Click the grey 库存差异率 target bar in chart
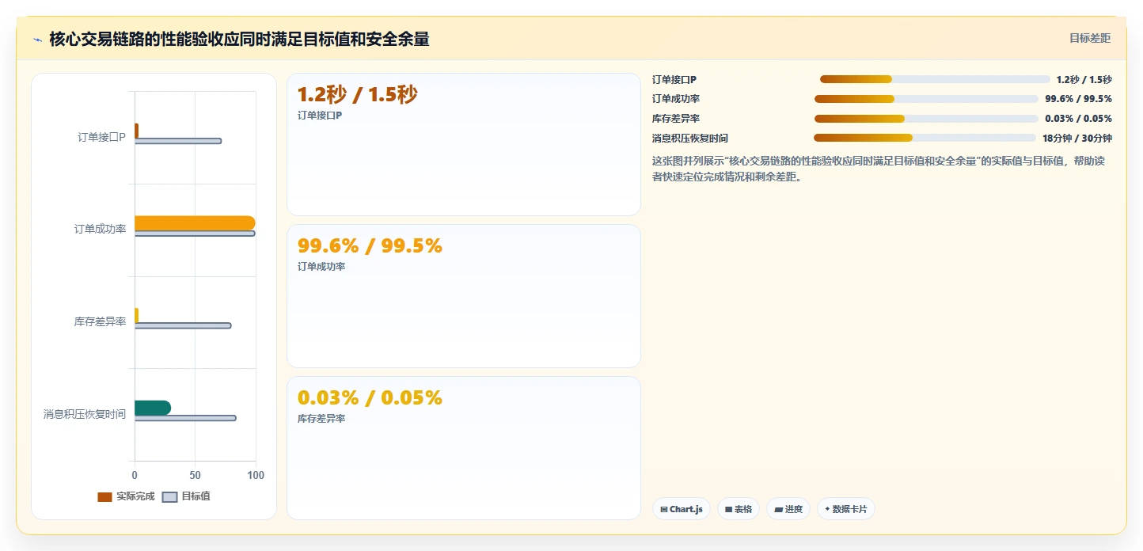1143x551 pixels. click(x=183, y=325)
